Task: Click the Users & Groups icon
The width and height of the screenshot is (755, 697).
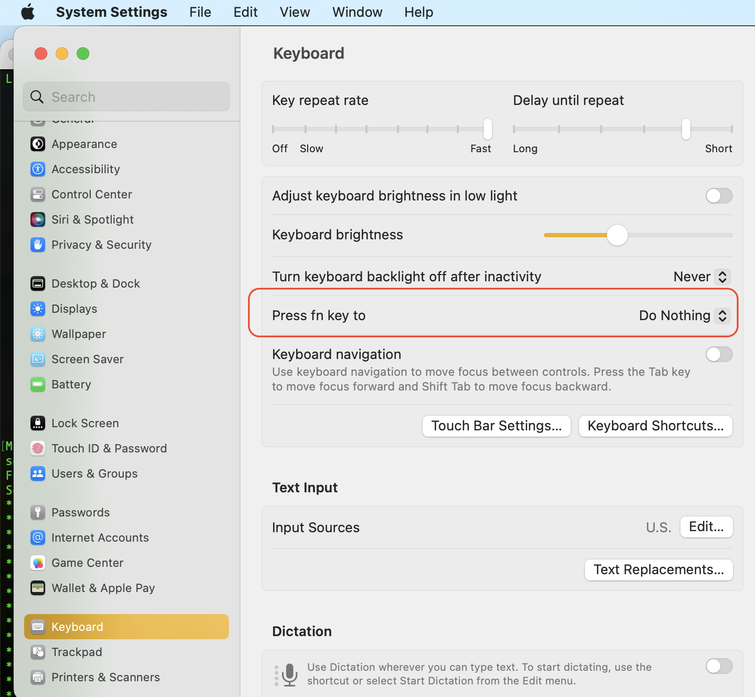Action: (x=38, y=473)
